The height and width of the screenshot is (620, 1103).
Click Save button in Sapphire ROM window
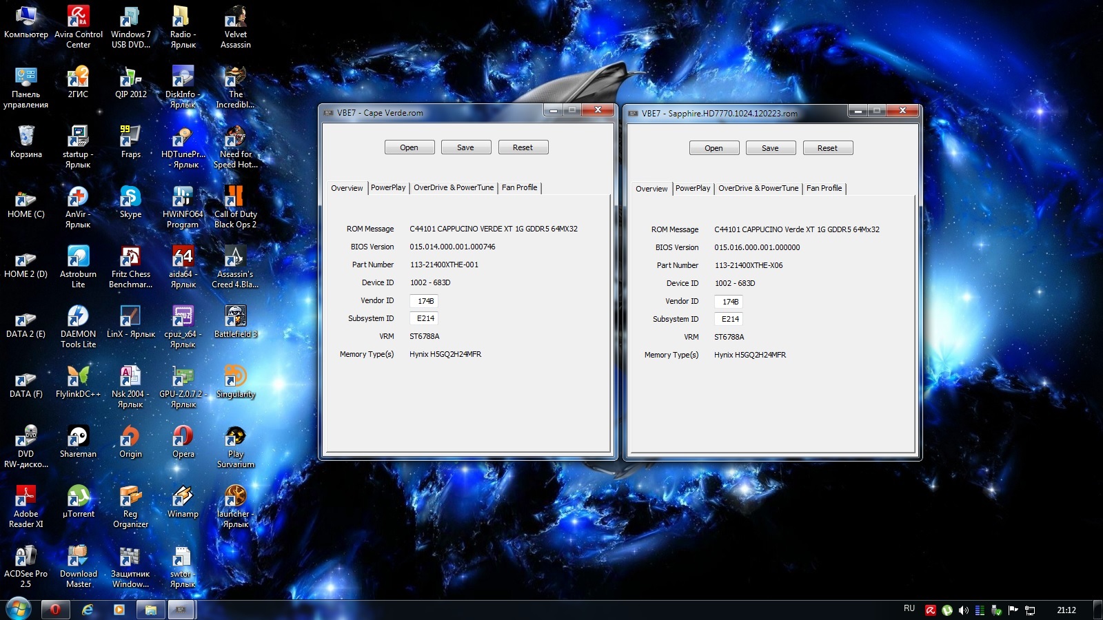pos(771,148)
